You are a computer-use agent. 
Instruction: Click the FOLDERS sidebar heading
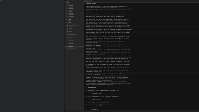(67, 1)
